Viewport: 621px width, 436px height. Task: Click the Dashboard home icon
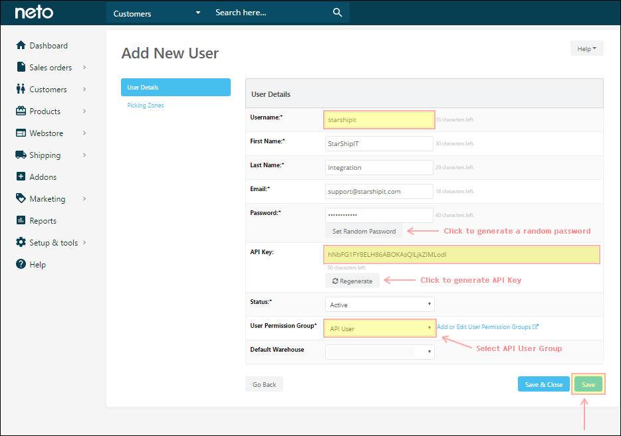(22, 45)
